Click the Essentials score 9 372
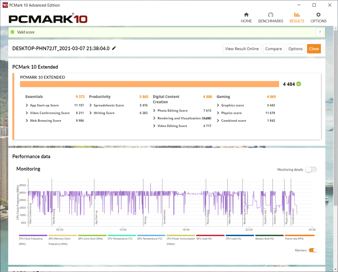338x272 pixels. pyautogui.click(x=80, y=97)
